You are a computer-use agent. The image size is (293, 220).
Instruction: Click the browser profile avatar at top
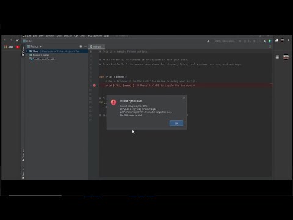[283, 40]
